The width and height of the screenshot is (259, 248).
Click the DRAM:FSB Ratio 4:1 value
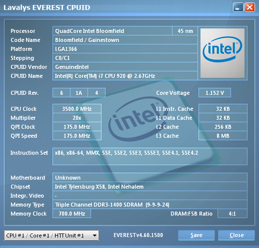[x=232, y=214]
